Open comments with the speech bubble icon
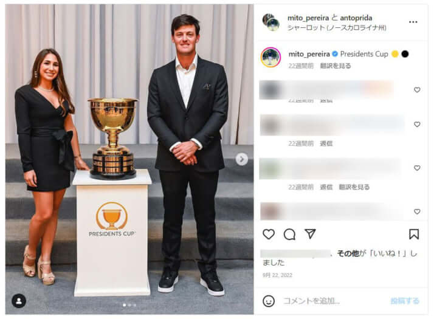Image resolution: width=434 pixels, height=319 pixels. (x=289, y=235)
